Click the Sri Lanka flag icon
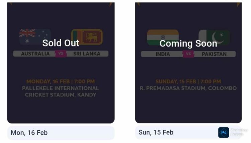Image resolution: width=251 pixels, height=143 pixels. (x=87, y=36)
